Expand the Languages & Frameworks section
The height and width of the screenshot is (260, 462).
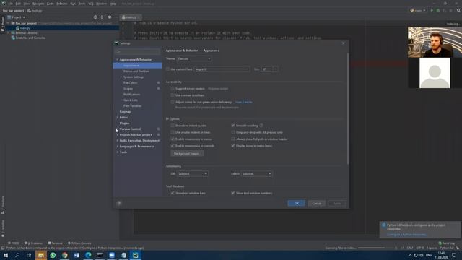tap(117, 146)
